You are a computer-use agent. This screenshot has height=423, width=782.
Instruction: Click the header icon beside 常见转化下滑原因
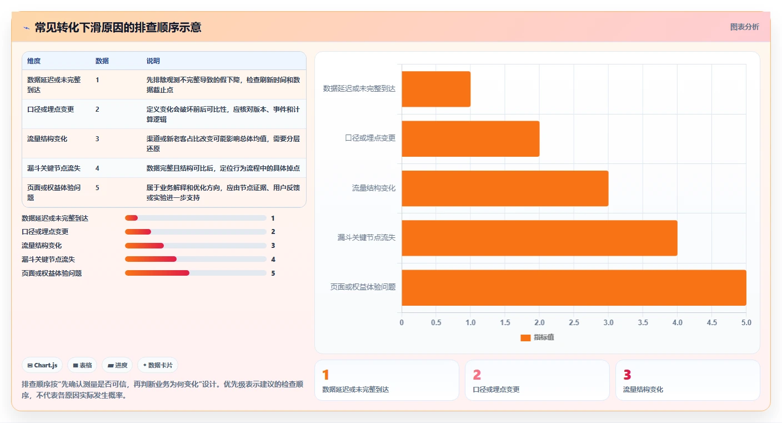pos(26,28)
